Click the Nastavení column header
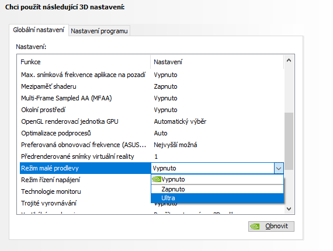 [217, 62]
